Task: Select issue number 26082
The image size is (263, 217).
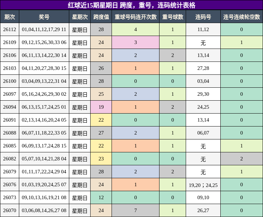Action: pyautogui.click(x=9, y=159)
